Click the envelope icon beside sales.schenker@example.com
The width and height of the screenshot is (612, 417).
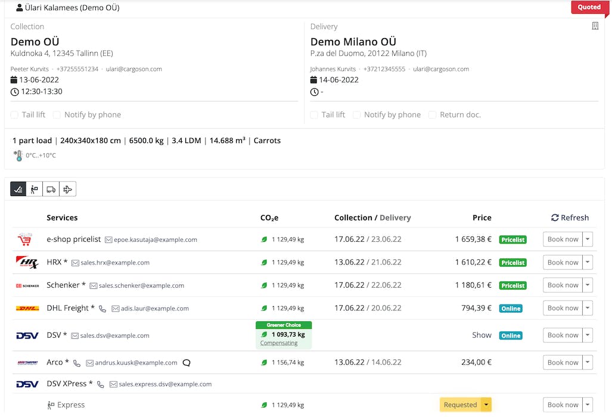(94, 286)
